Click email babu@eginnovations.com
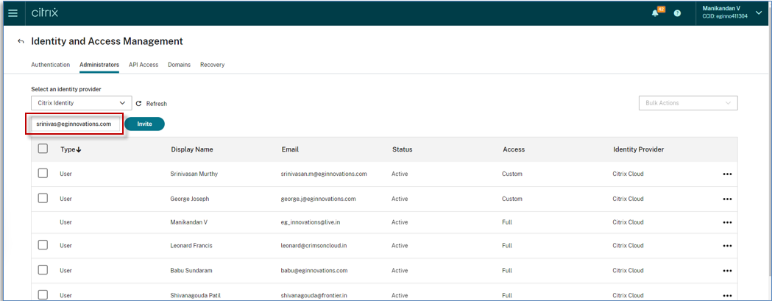 coord(314,270)
